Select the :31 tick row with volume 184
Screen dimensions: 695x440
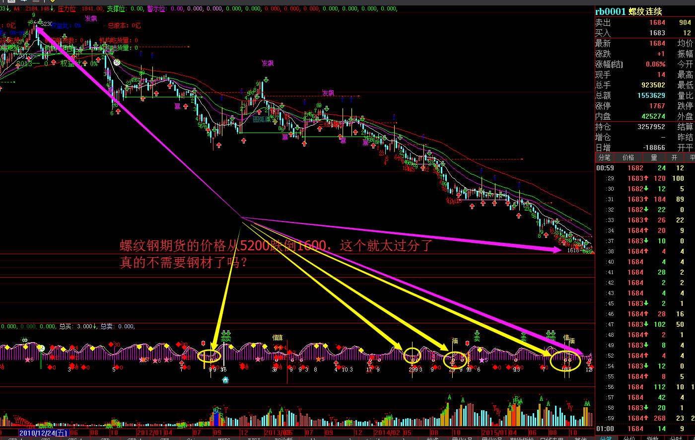coord(645,199)
